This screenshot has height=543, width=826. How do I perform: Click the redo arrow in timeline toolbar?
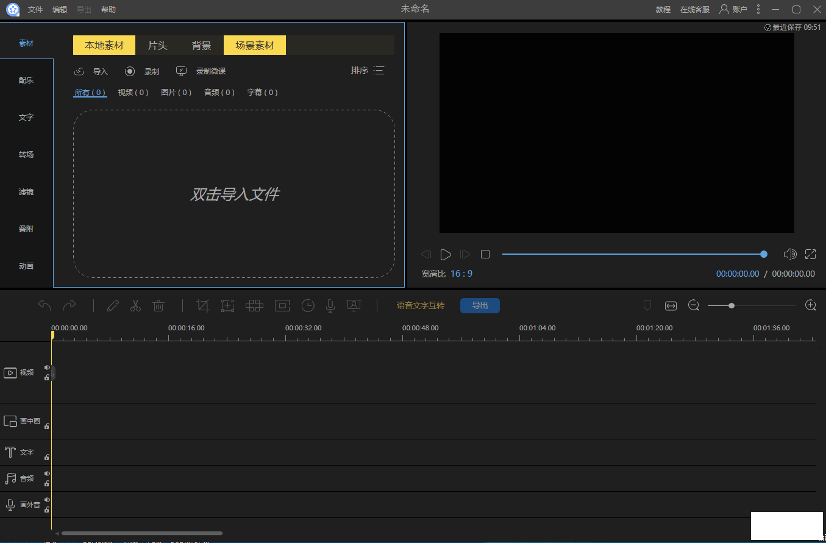coord(69,305)
